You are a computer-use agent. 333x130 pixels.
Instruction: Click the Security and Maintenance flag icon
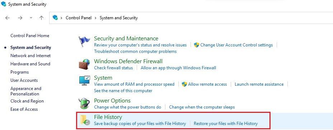[x=84, y=41]
